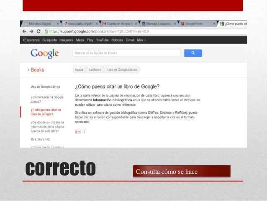Open YouTube in the Google bar

click(x=103, y=40)
